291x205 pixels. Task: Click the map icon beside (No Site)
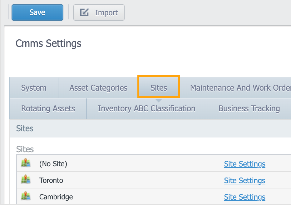coord(26,163)
